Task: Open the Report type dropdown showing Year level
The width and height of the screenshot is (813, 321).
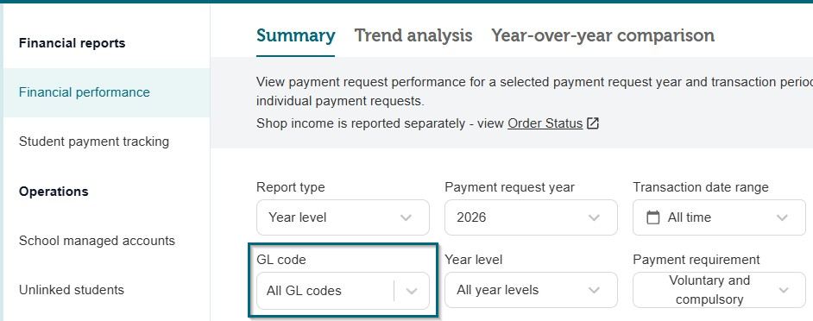Action: click(x=343, y=217)
